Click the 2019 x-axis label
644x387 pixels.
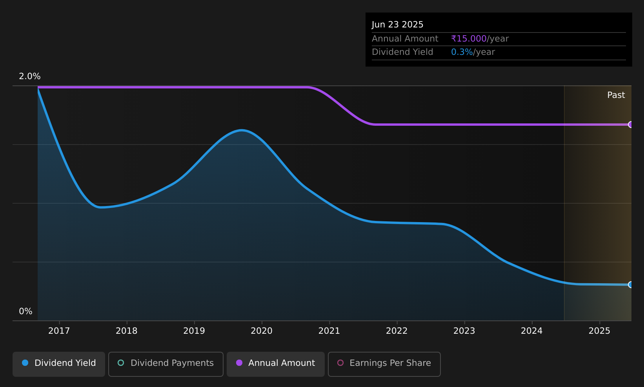pyautogui.click(x=194, y=331)
